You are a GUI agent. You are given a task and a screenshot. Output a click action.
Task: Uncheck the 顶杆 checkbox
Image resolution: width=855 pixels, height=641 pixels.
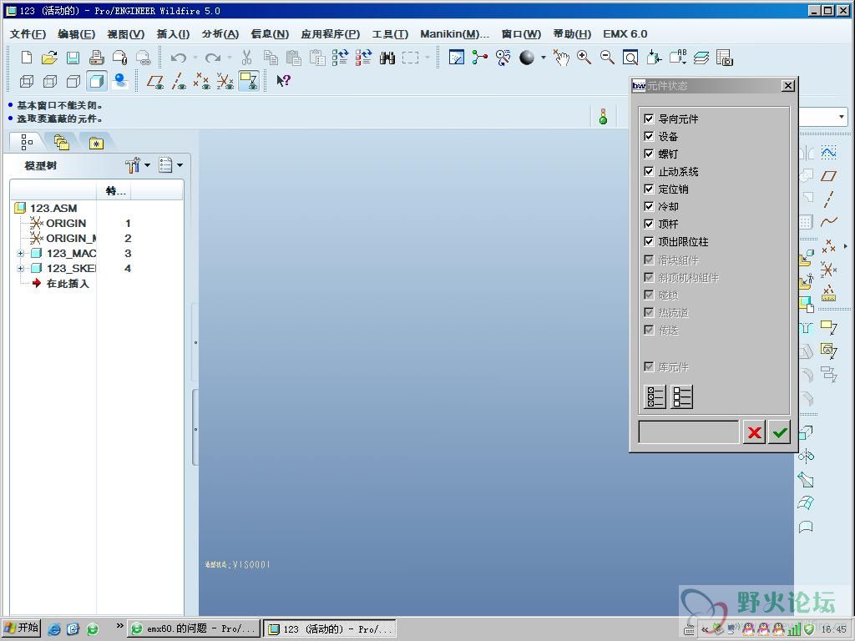(649, 224)
